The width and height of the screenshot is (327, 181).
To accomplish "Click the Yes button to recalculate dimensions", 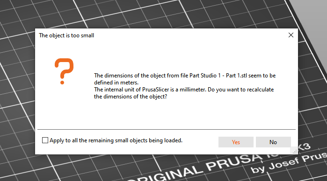I will [236, 142].
